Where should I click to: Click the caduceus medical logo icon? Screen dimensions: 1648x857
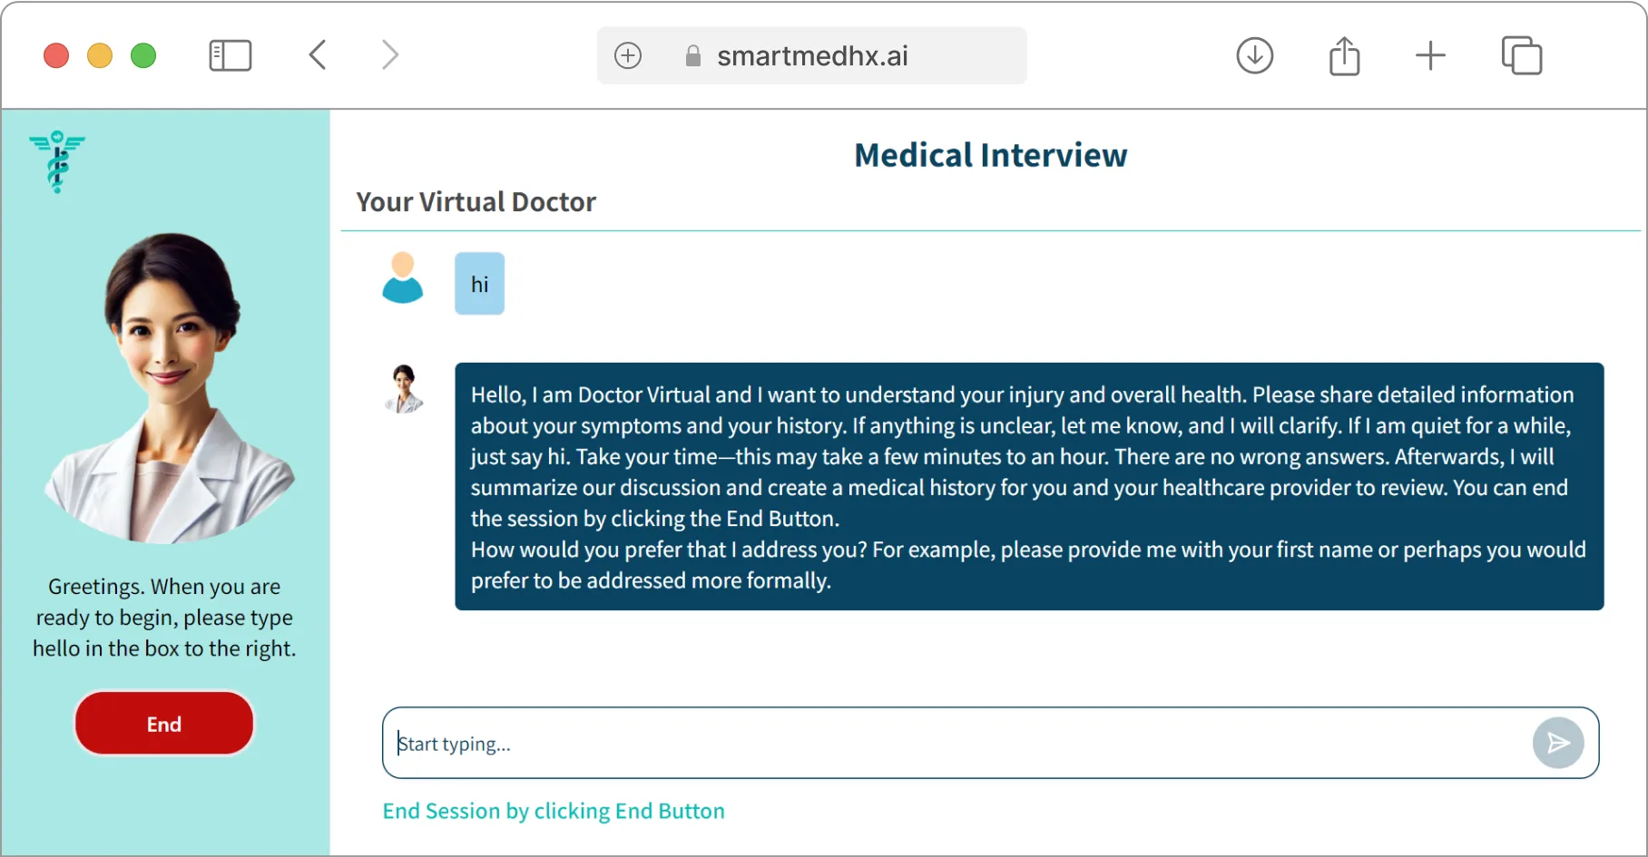pyautogui.click(x=57, y=161)
